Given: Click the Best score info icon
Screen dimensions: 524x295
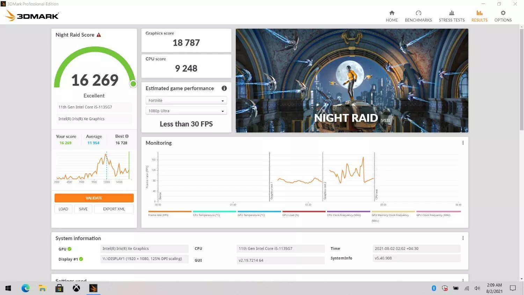Looking at the screenshot, I should tap(127, 136).
